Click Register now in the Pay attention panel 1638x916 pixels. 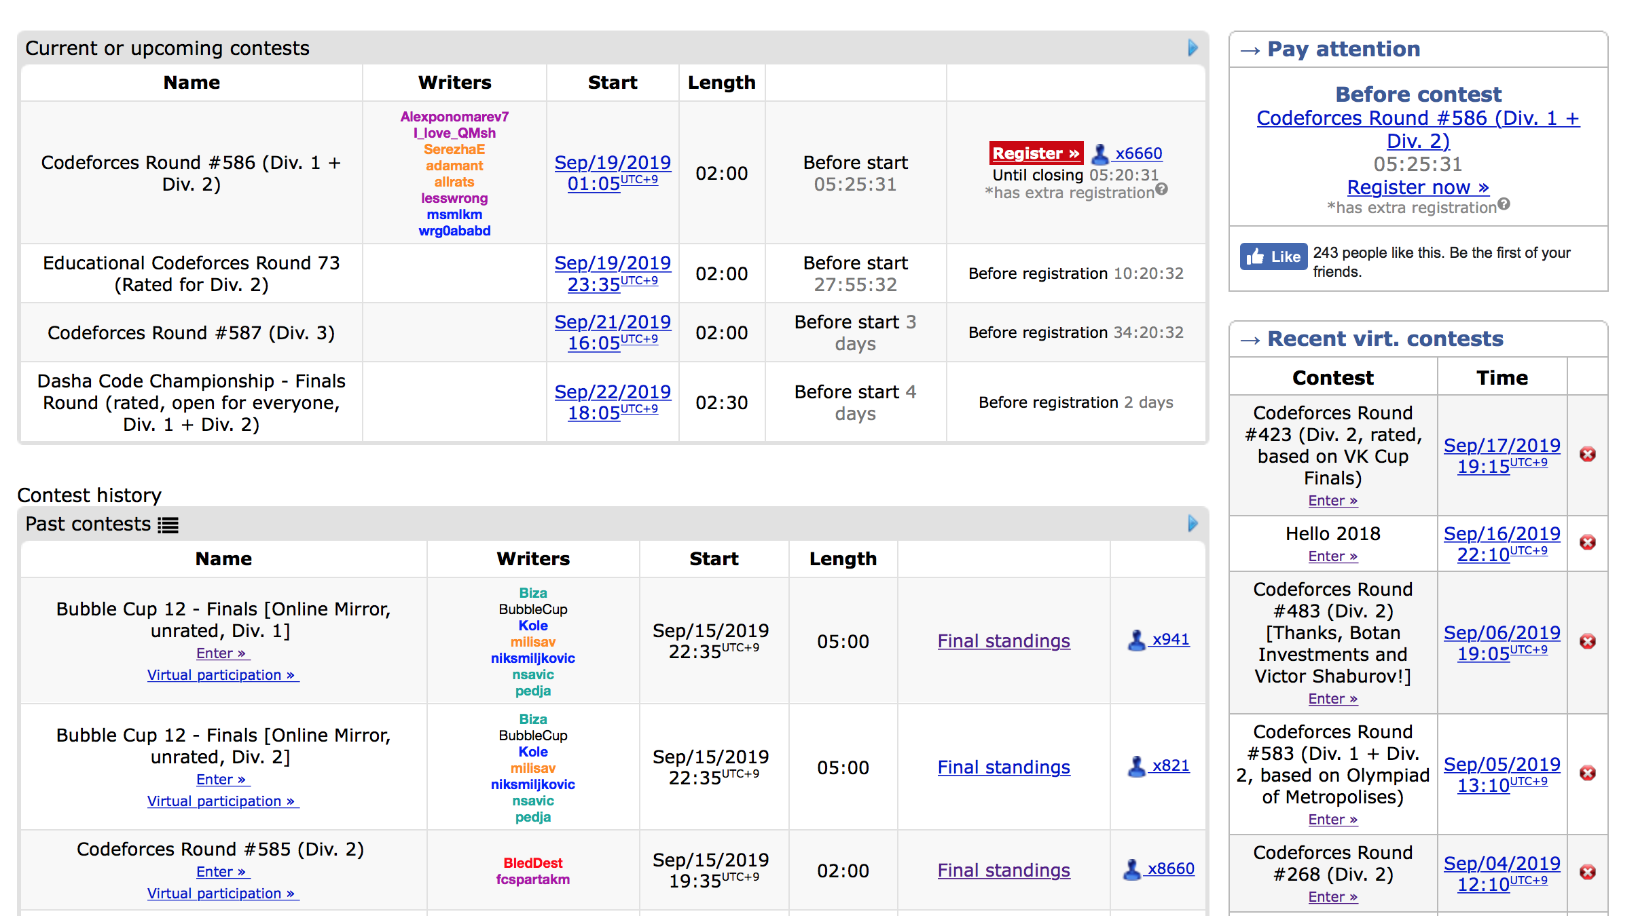pos(1418,187)
